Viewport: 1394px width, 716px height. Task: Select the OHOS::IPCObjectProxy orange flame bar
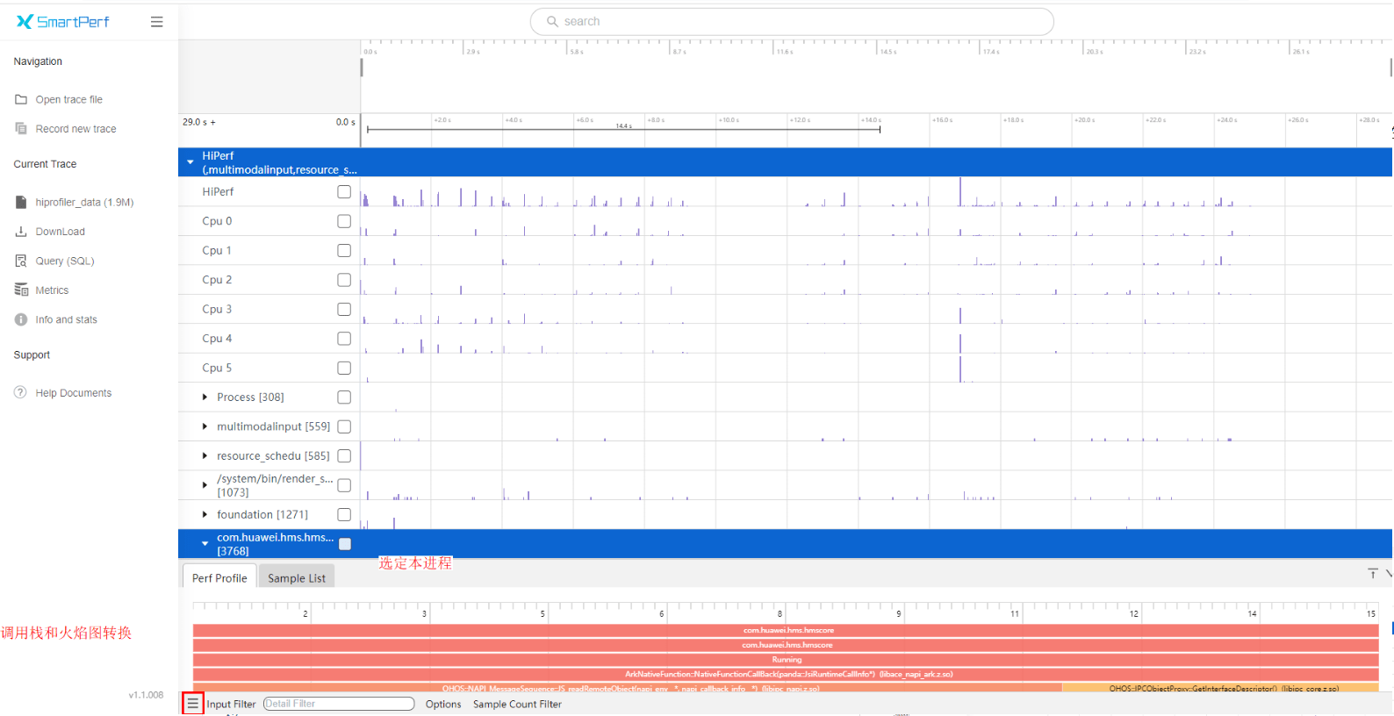tap(1220, 688)
